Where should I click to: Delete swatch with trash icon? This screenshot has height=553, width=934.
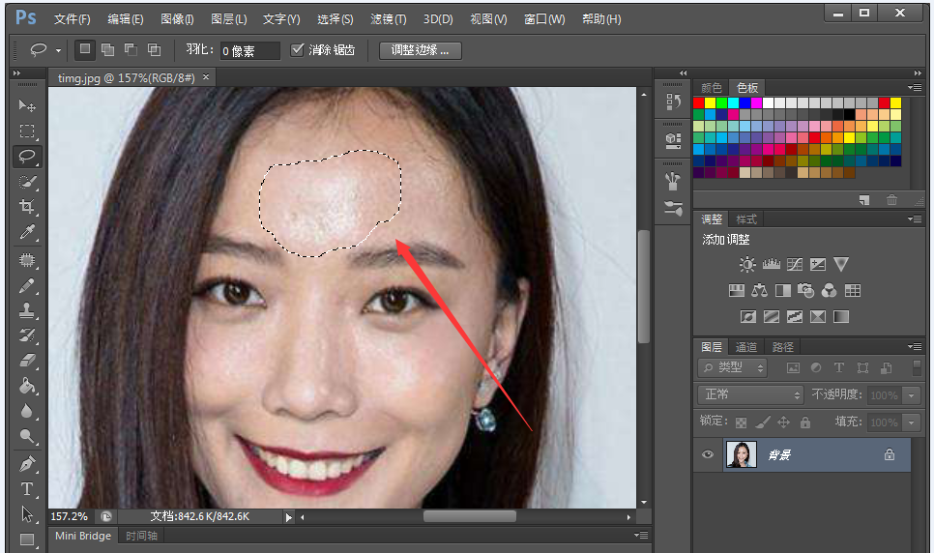click(x=891, y=200)
